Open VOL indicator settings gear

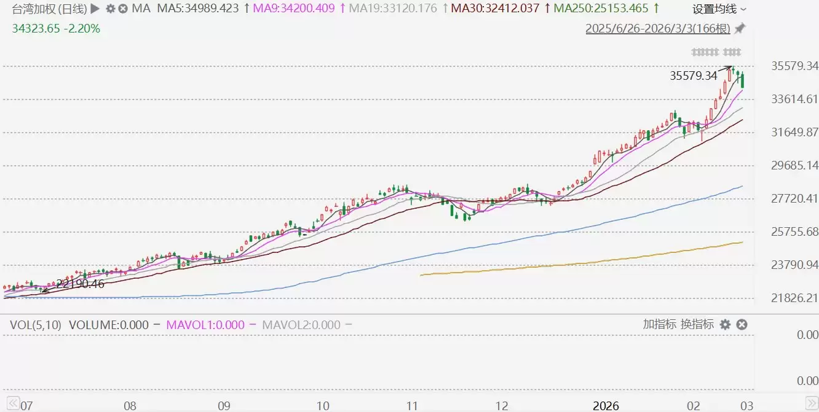[x=726, y=324]
